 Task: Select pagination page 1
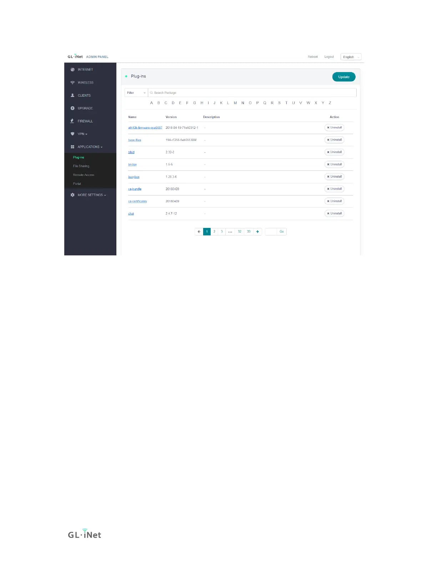click(x=207, y=232)
